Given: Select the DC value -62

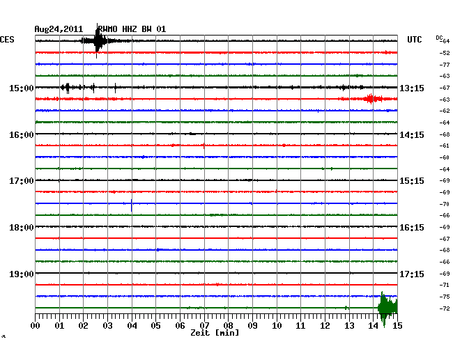Looking at the screenshot, I should (x=445, y=111).
